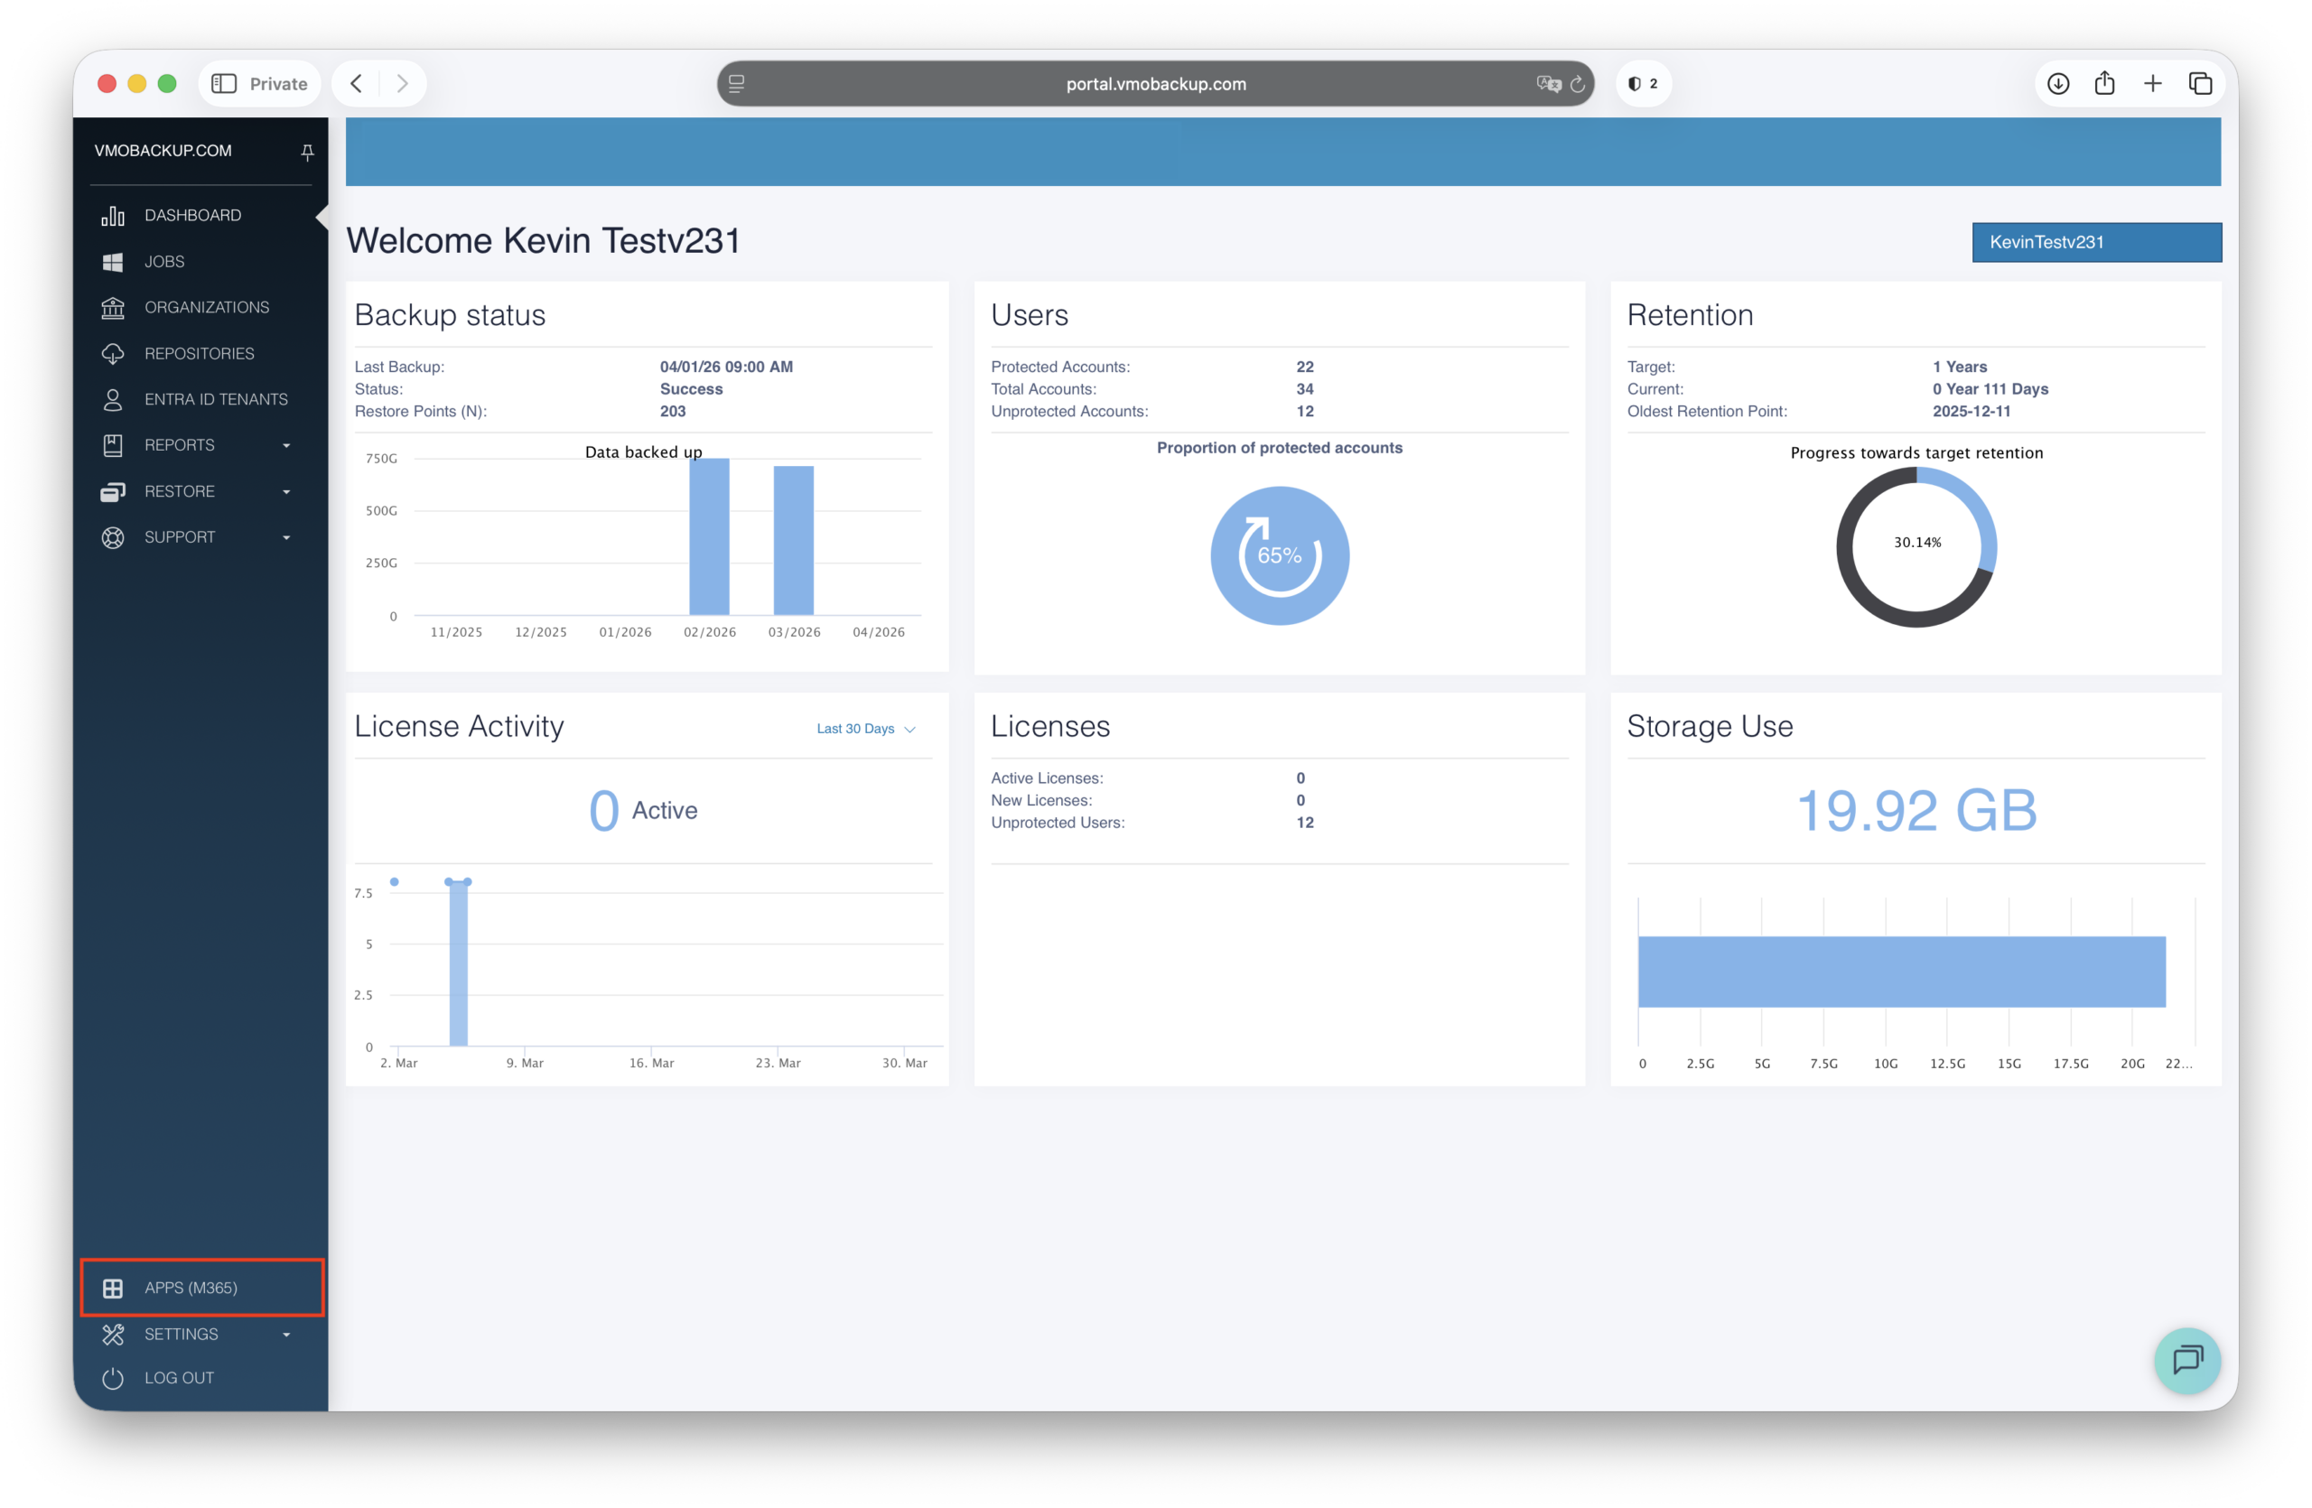2312x1508 pixels.
Task: Expand the Reports submenu arrow
Action: pyautogui.click(x=286, y=446)
